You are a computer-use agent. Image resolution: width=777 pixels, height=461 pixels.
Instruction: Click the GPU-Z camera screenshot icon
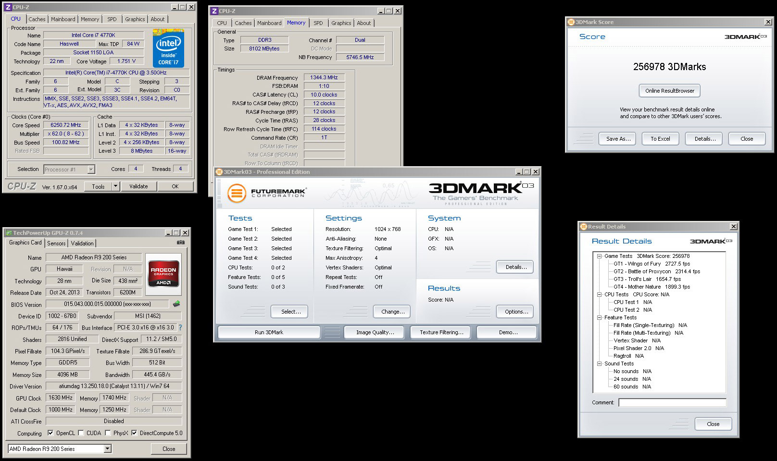181,243
